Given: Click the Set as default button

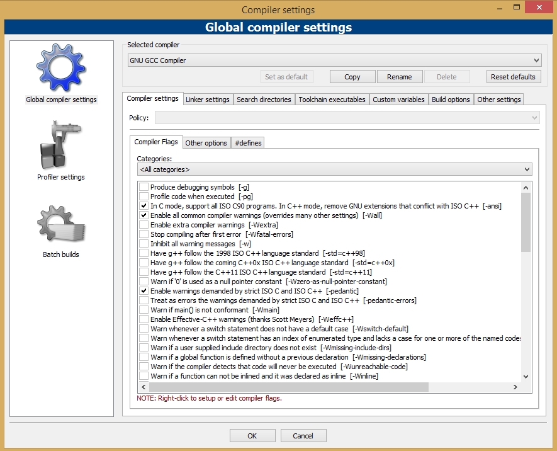Looking at the screenshot, I should pyautogui.click(x=286, y=77).
